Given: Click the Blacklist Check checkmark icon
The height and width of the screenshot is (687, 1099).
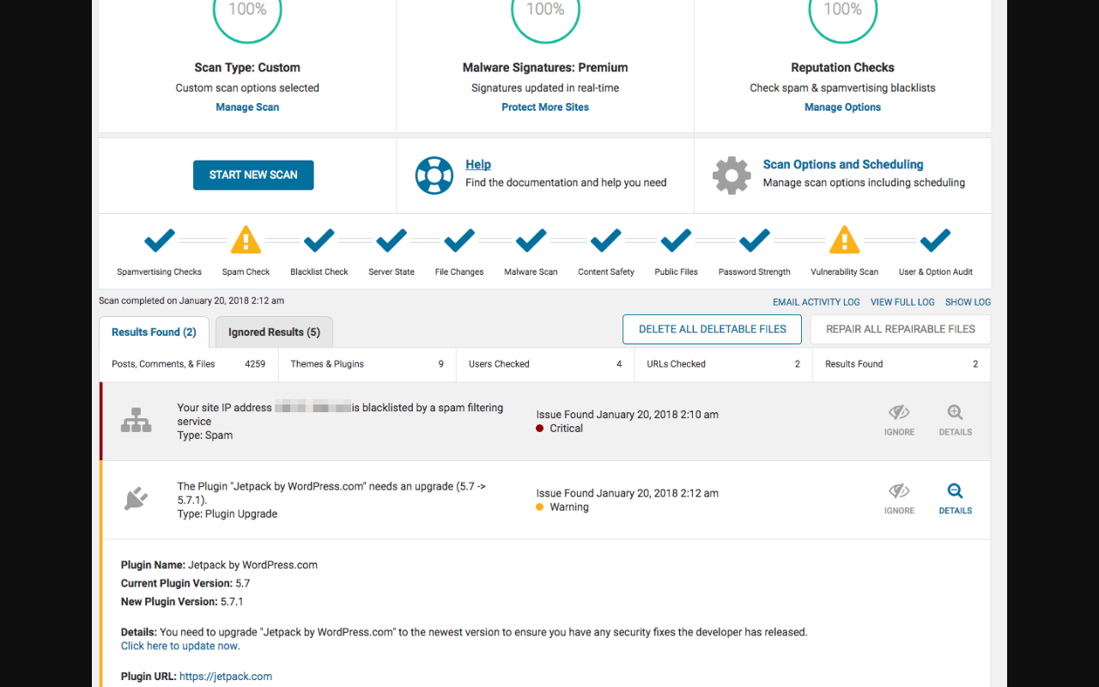Looking at the screenshot, I should (x=319, y=240).
